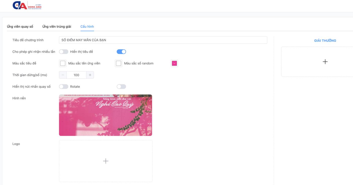The image size is (353, 185).
Task: Expand the pink Màu sắc số random color dropdown
Action: pos(174,63)
